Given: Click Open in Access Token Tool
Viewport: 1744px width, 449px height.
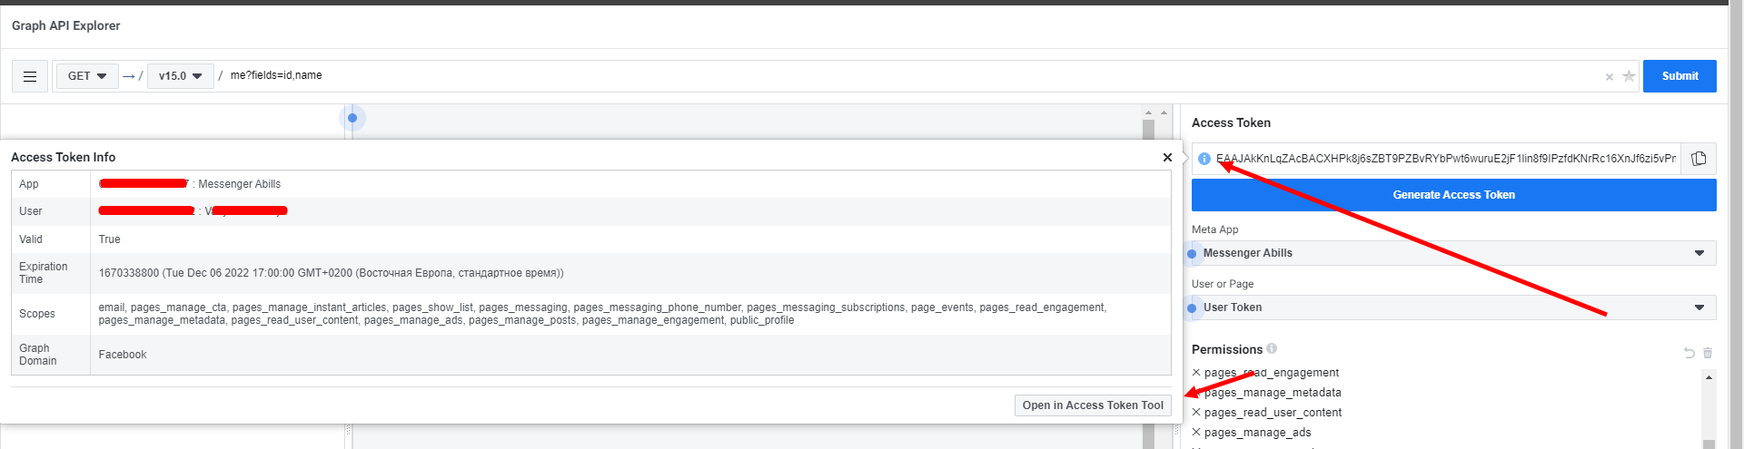Looking at the screenshot, I should 1092,405.
